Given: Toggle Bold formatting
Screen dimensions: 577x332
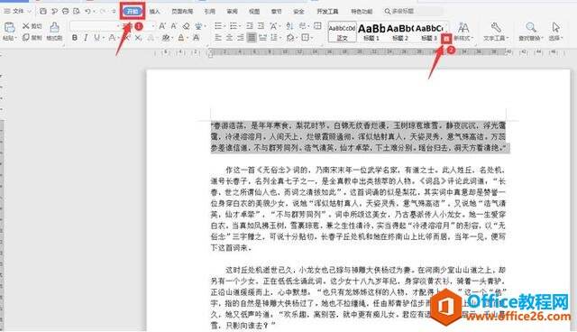Looking at the screenshot, I should 75,38.
